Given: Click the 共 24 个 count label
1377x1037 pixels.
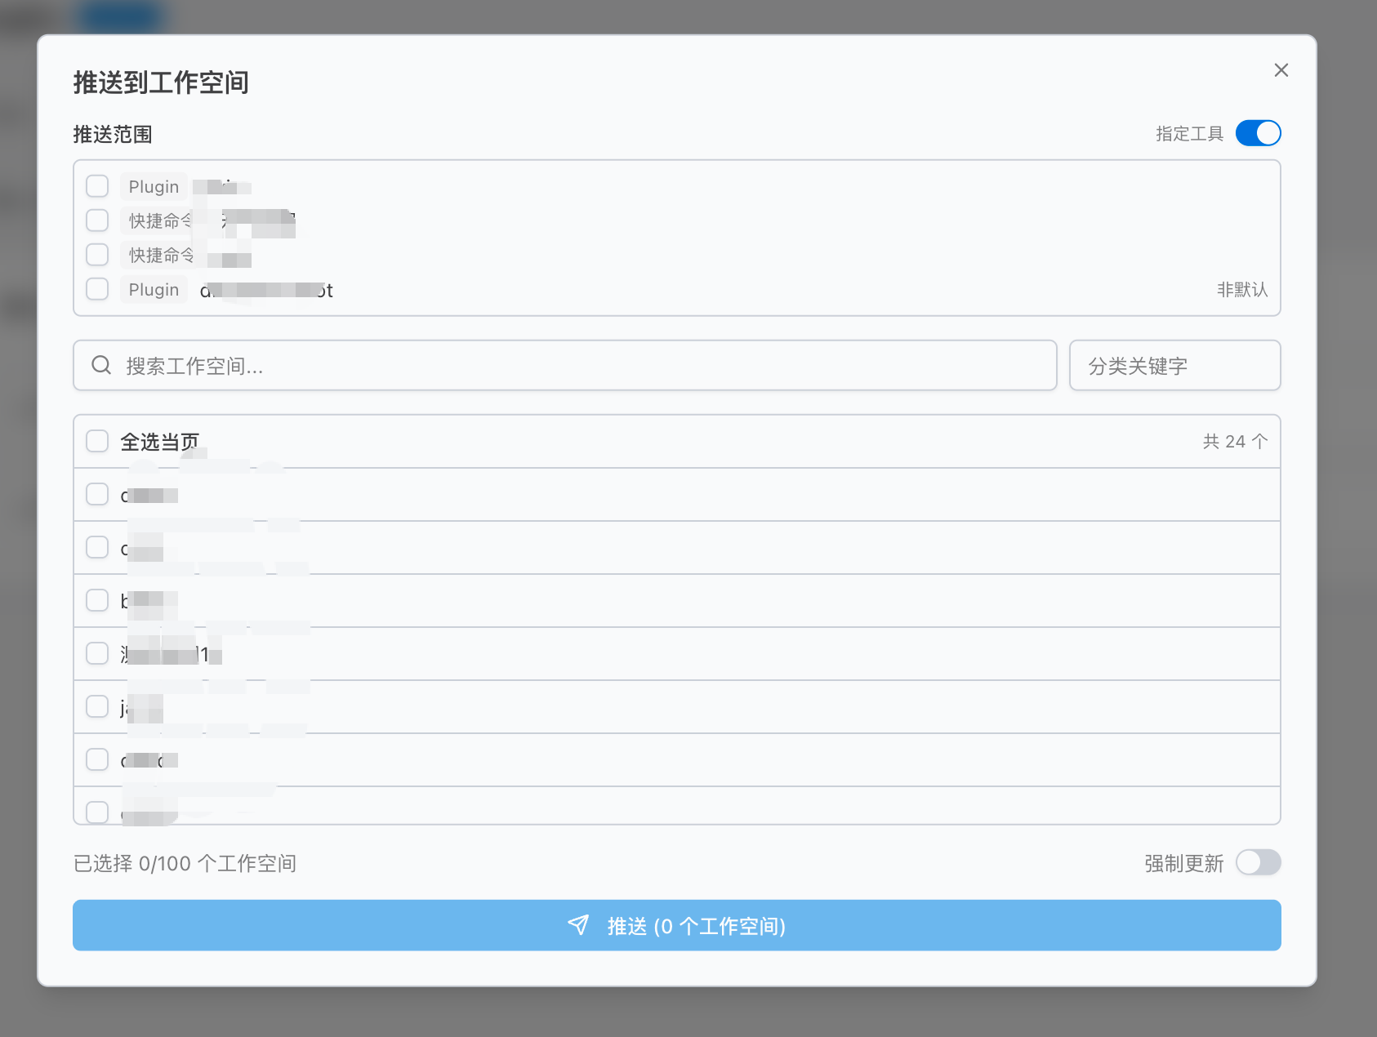Looking at the screenshot, I should pyautogui.click(x=1235, y=440).
